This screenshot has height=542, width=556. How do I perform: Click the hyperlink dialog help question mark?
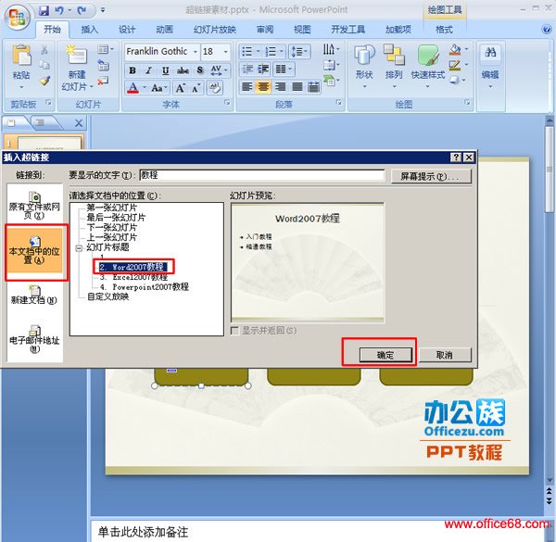click(456, 157)
